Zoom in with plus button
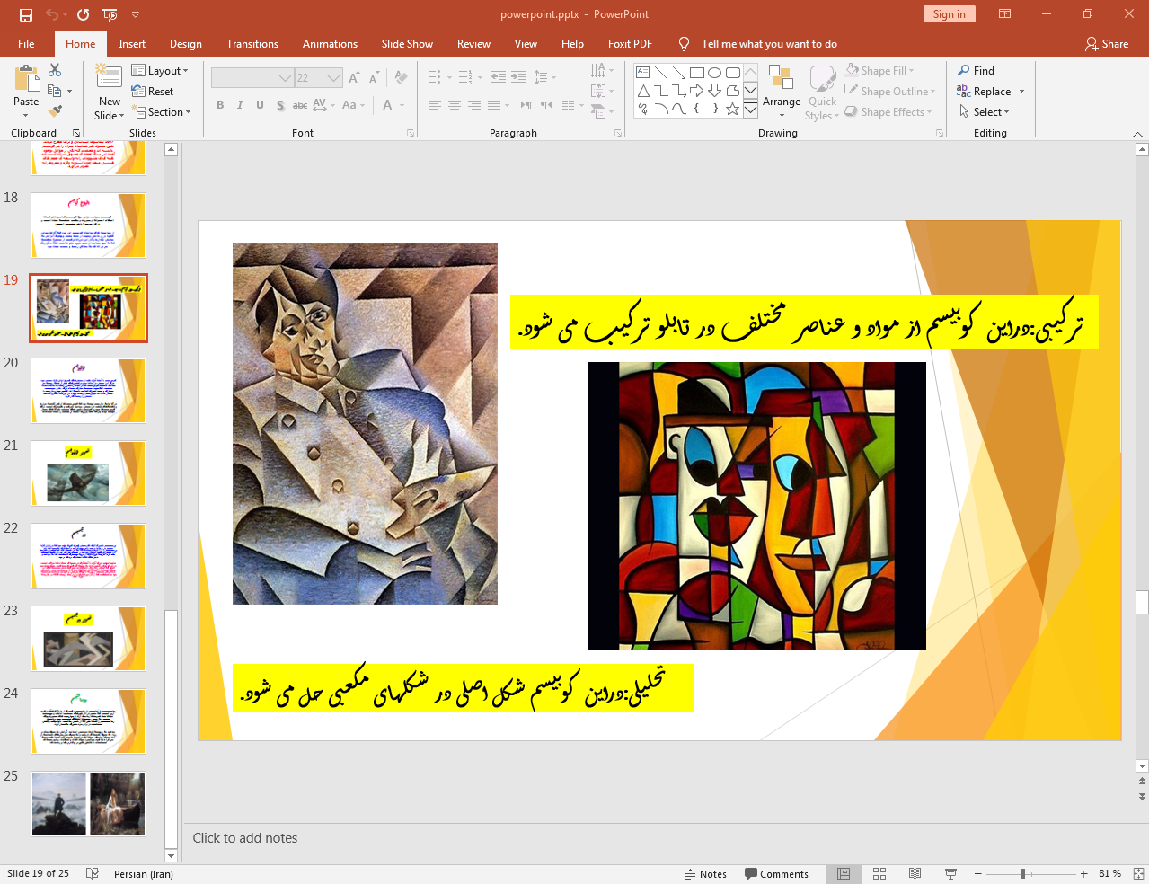 [x=1083, y=874]
